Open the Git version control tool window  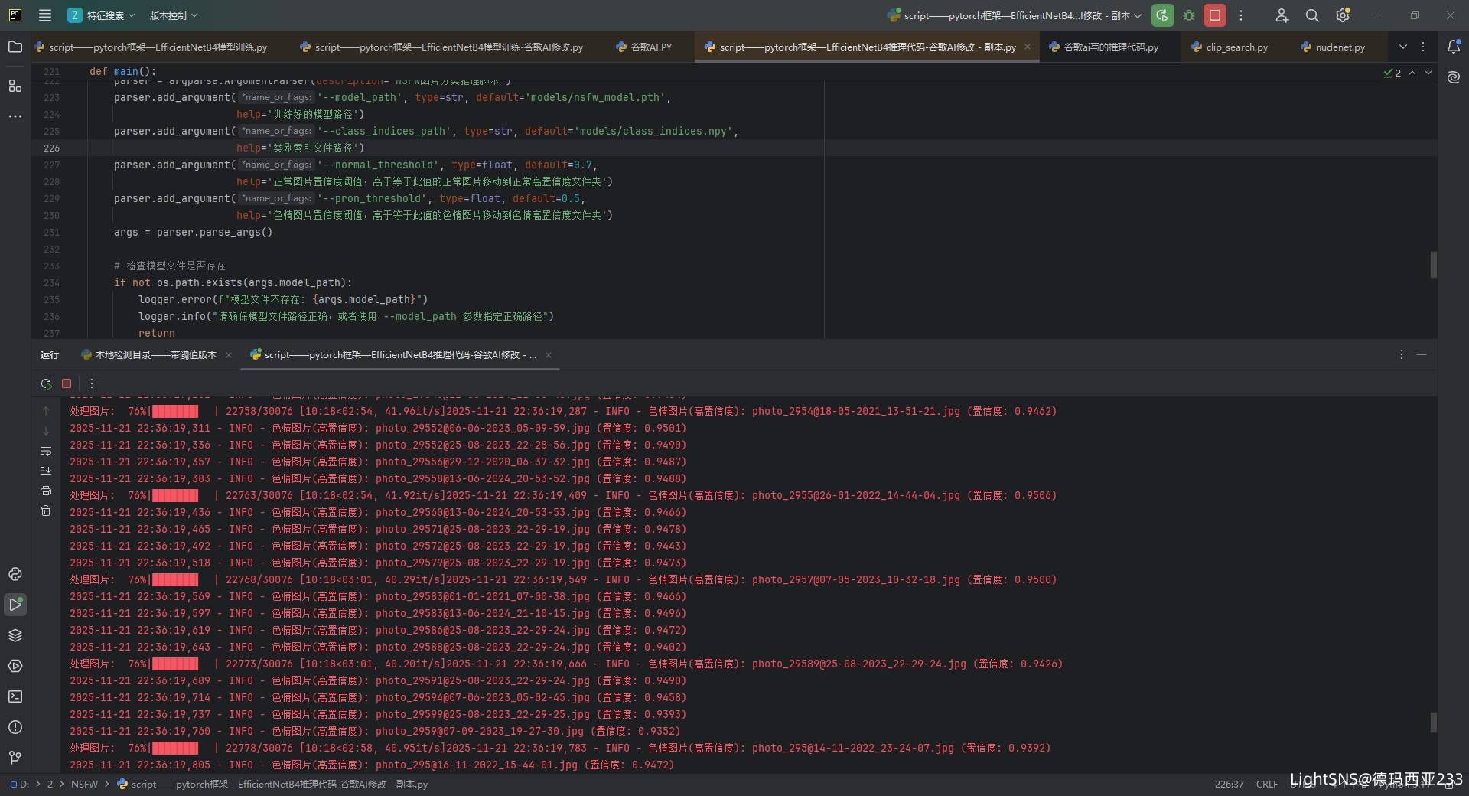(x=15, y=758)
